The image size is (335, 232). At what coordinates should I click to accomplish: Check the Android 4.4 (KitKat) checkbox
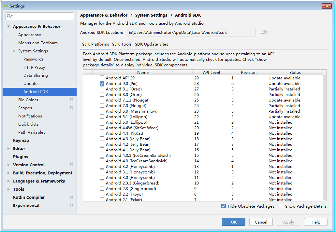click(x=102, y=133)
